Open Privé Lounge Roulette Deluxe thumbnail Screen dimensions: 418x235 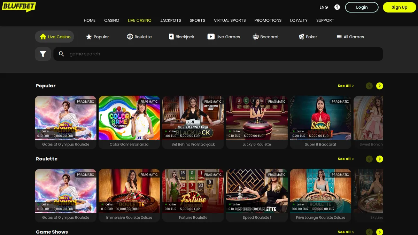coord(320,191)
